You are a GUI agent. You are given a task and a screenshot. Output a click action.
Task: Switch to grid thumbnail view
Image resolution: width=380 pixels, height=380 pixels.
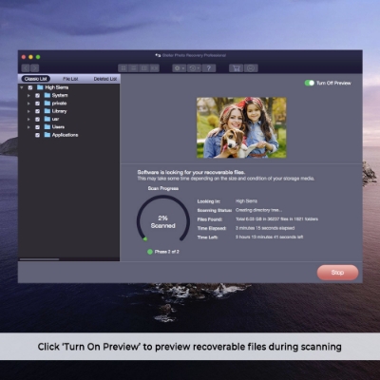pyautogui.click(x=123, y=68)
